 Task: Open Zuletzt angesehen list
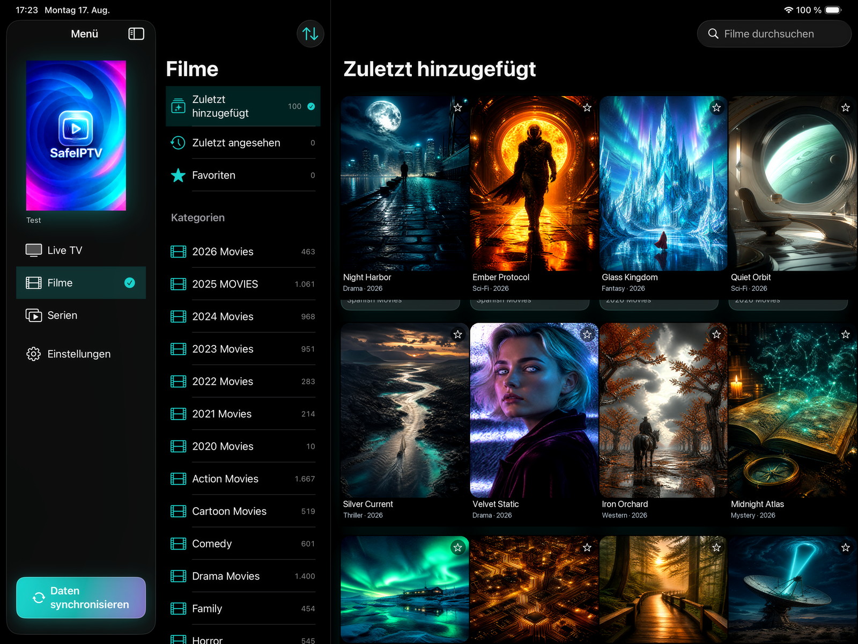coord(243,143)
